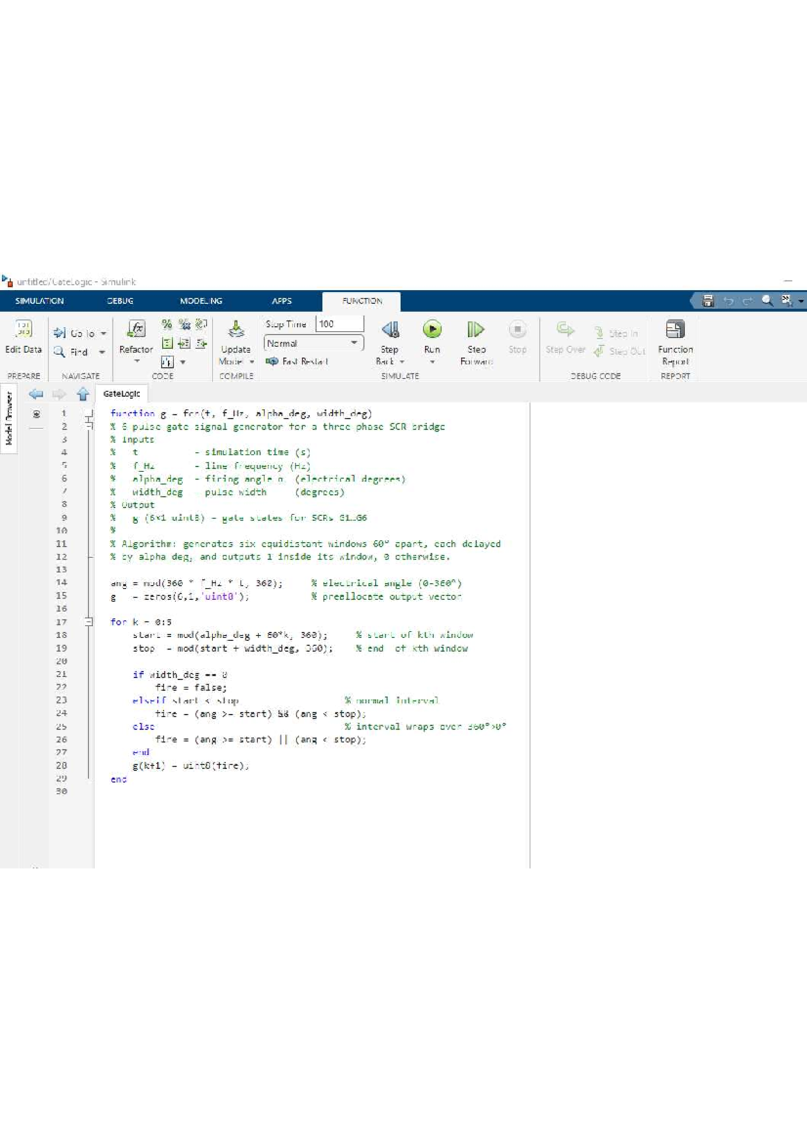The width and height of the screenshot is (807, 1142).
Task: Select the GateLogic editor tab
Action: click(122, 394)
